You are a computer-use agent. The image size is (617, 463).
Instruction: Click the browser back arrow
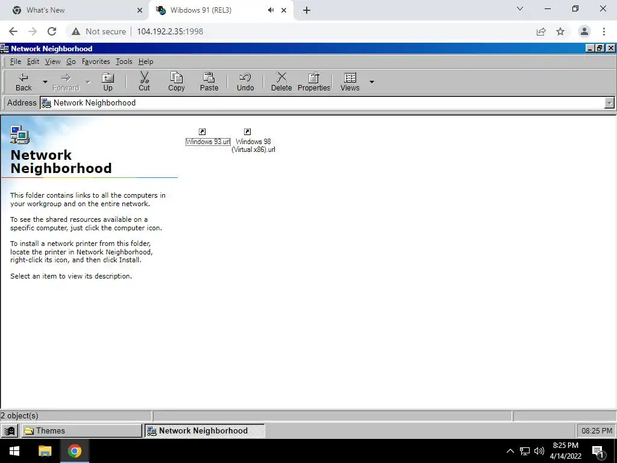[13, 31]
